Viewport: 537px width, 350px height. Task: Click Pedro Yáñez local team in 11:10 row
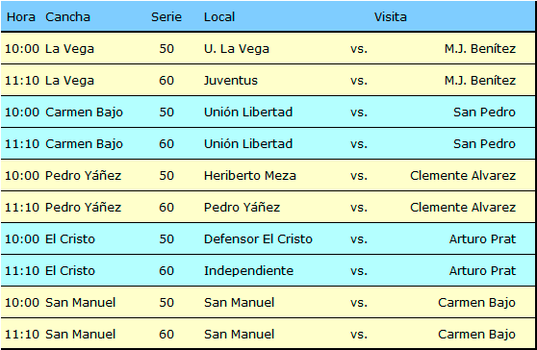242,208
